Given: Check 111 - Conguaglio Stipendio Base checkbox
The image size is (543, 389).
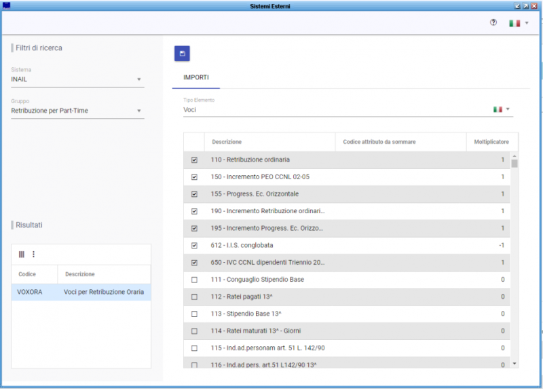Looking at the screenshot, I should point(194,280).
